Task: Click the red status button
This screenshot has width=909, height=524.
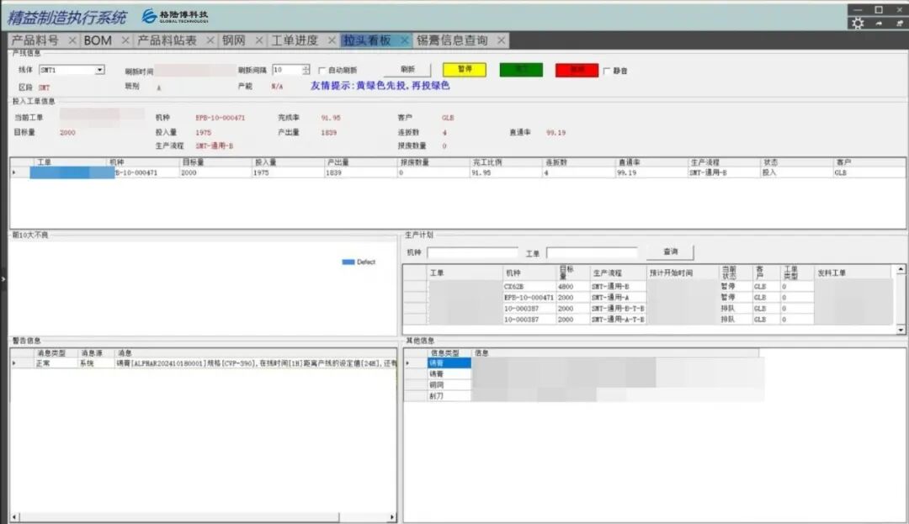Action: pos(577,70)
